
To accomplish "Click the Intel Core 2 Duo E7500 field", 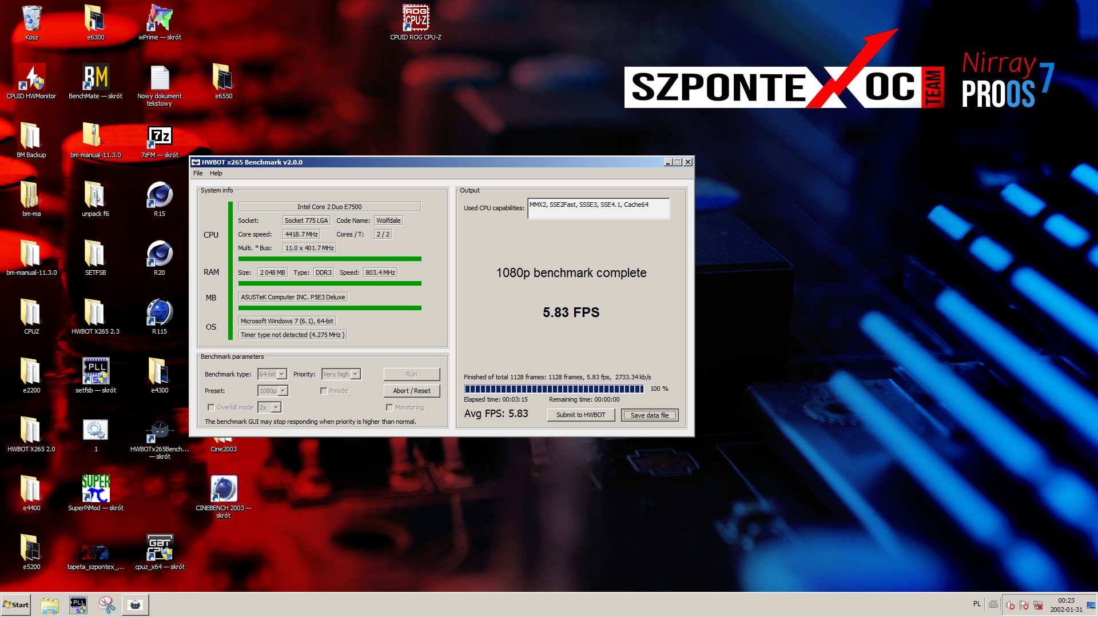I will pyautogui.click(x=329, y=207).
